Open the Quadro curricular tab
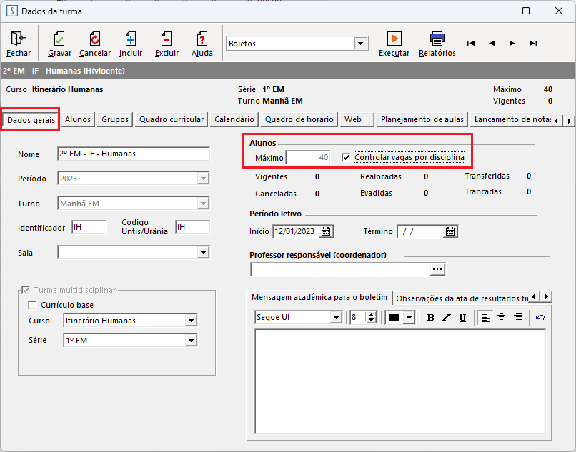 172,120
